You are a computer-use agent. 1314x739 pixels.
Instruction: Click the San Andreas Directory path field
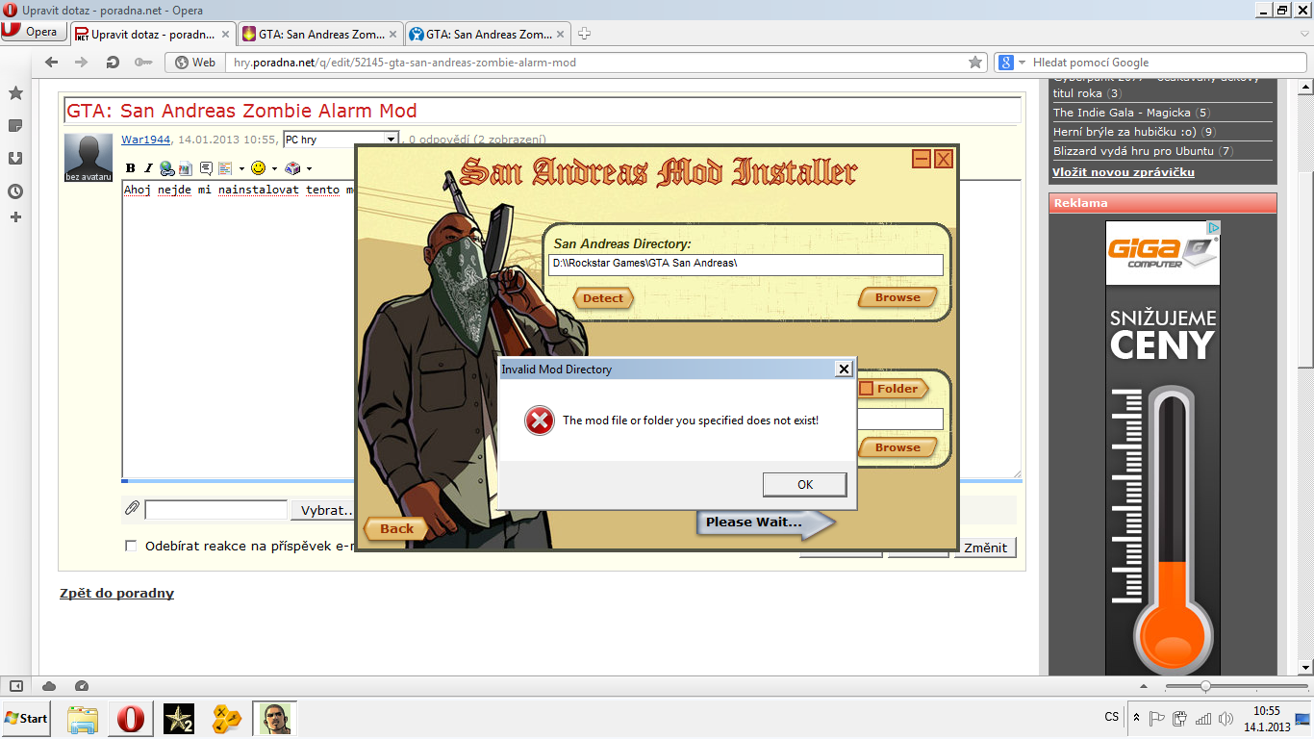click(x=745, y=265)
